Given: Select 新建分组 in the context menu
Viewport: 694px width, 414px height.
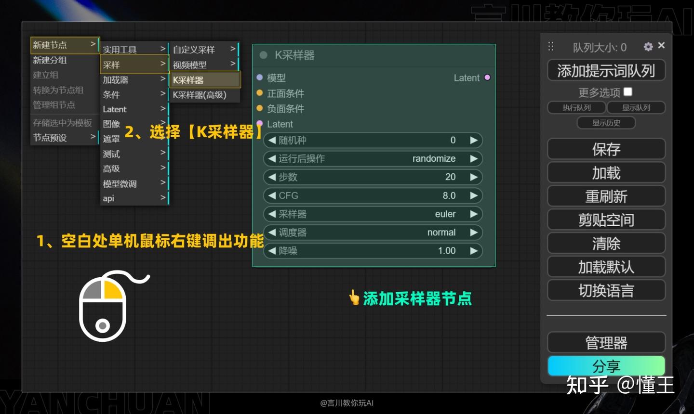Looking at the screenshot, I should coord(65,60).
